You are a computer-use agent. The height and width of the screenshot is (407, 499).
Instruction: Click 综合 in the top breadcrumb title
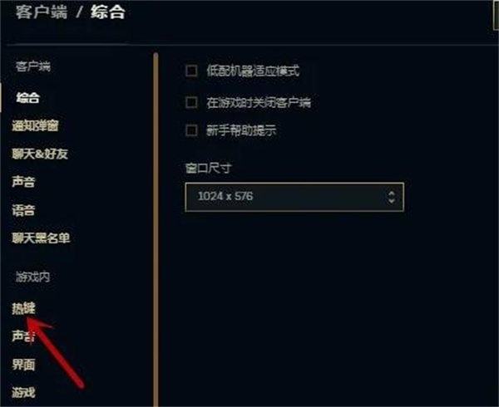tap(107, 12)
